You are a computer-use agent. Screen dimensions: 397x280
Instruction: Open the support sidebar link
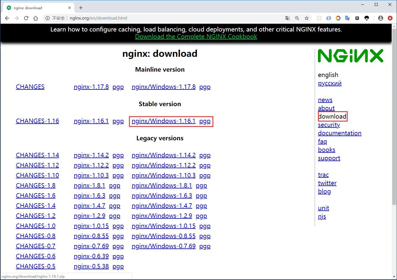tap(329, 158)
